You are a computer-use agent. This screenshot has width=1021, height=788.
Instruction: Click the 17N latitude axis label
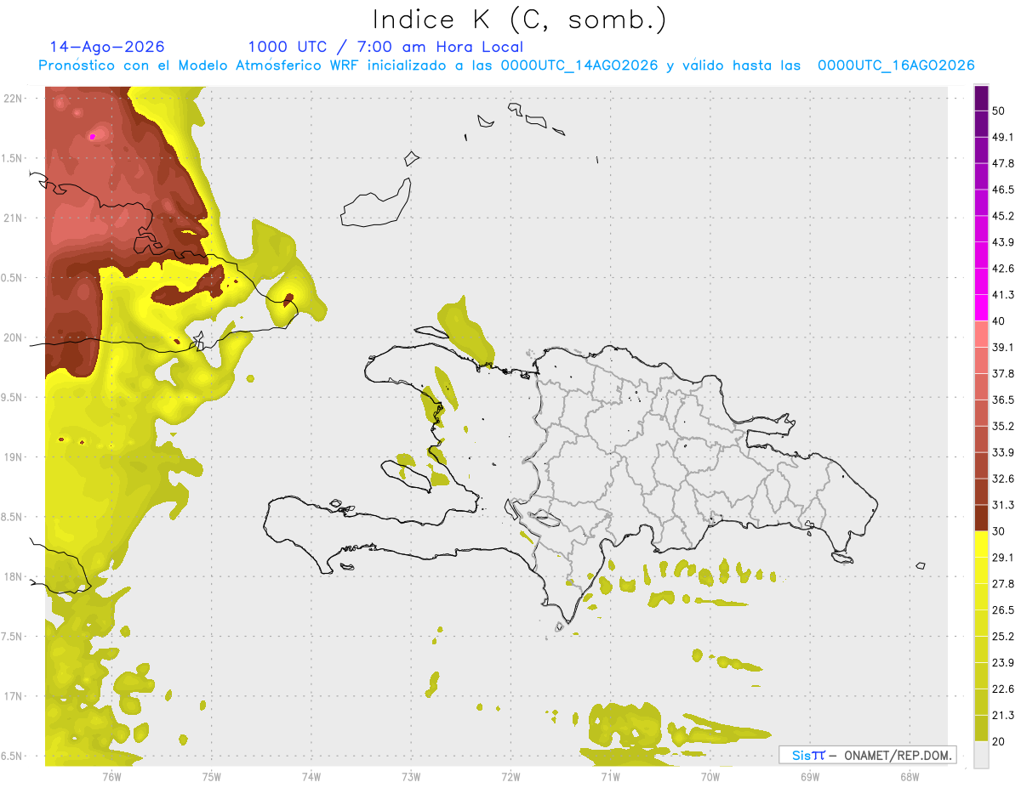13,696
